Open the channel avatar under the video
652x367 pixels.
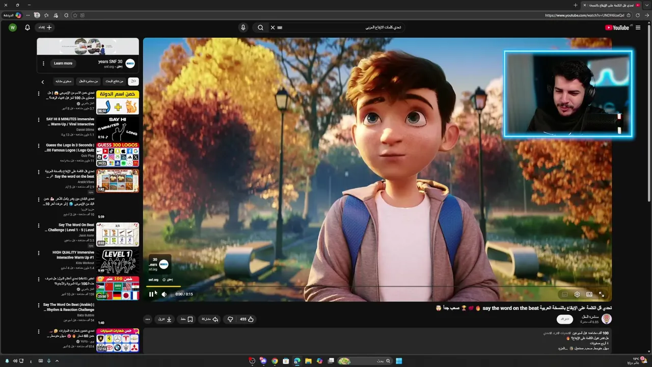click(x=606, y=319)
